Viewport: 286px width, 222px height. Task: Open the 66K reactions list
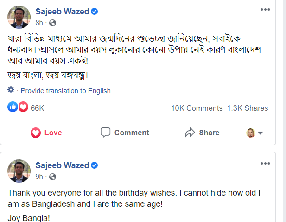pos(37,108)
